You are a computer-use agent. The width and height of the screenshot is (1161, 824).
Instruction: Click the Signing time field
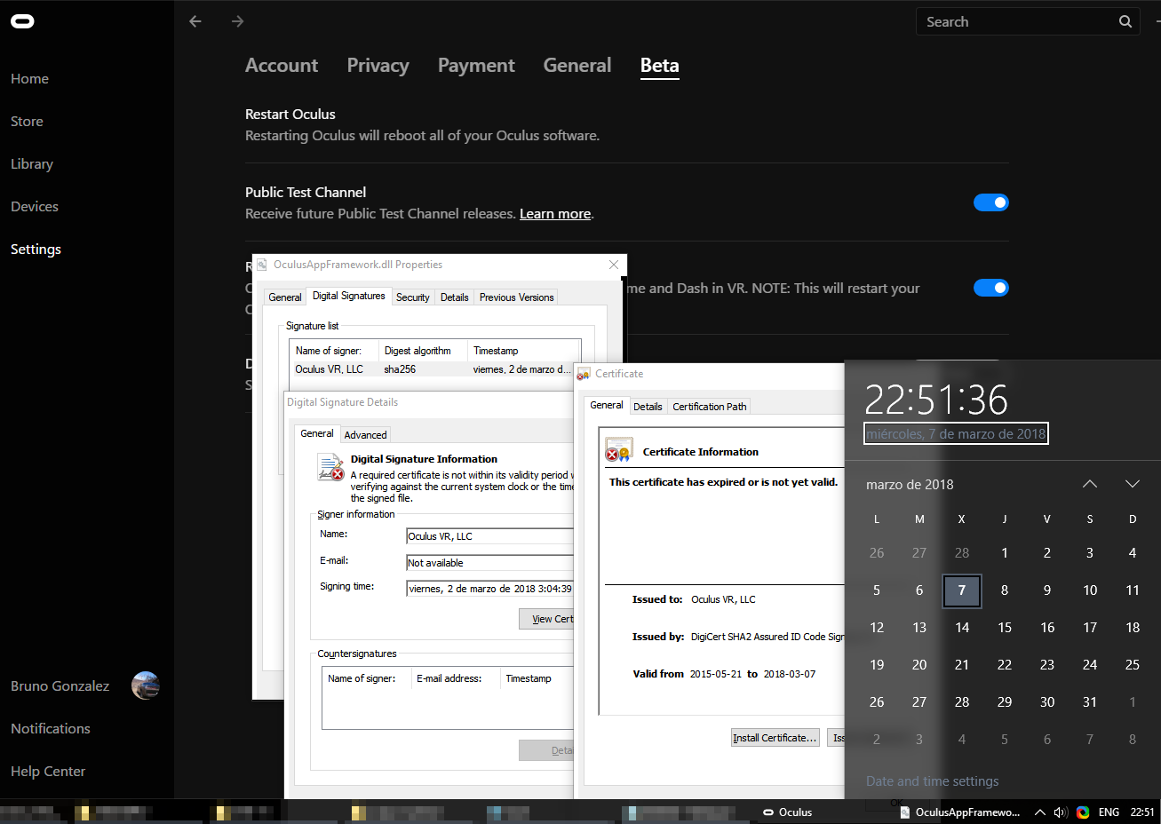[489, 589]
